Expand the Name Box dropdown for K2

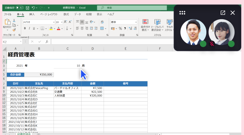tap(21, 42)
